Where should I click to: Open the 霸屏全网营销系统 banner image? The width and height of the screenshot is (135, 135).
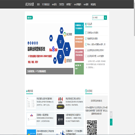coord(49,46)
